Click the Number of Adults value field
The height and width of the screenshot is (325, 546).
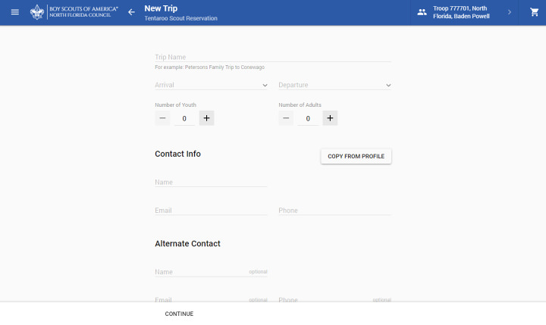point(308,119)
